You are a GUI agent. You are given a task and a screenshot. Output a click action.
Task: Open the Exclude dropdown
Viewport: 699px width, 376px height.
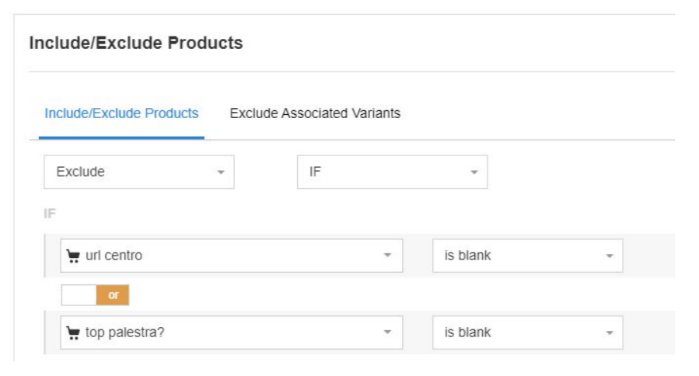click(x=138, y=173)
